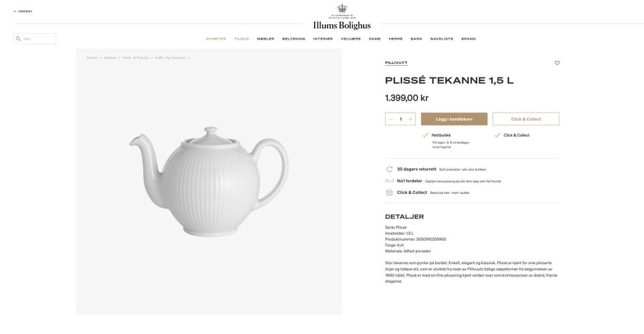Choose the Click & Collect outlined button
The height and width of the screenshot is (334, 644).
(526, 119)
